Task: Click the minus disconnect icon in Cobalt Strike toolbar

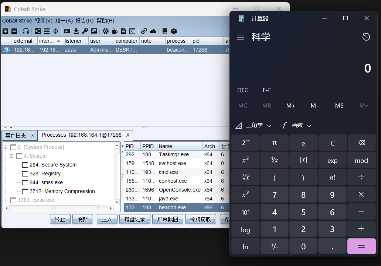Action: 14,31
